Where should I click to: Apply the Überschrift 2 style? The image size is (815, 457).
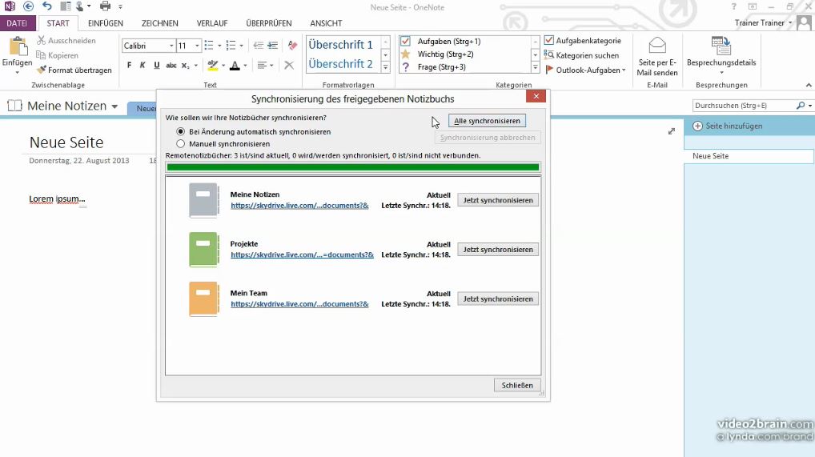[x=340, y=64]
